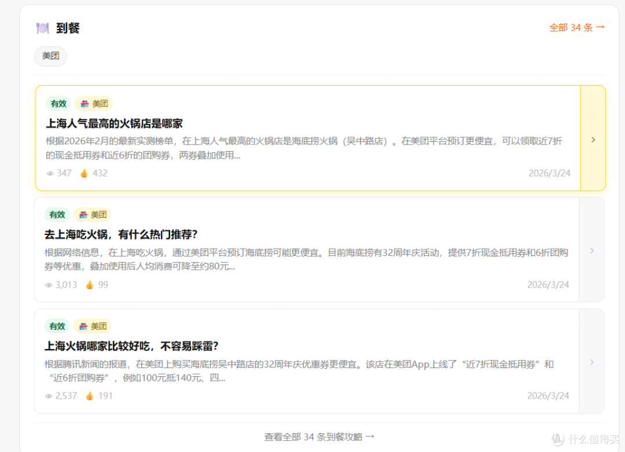This screenshot has width=625, height=452.
Task: Click date 2026/3/24 on 上海人气最高的火锅店是哪家 card
Action: 549,173
